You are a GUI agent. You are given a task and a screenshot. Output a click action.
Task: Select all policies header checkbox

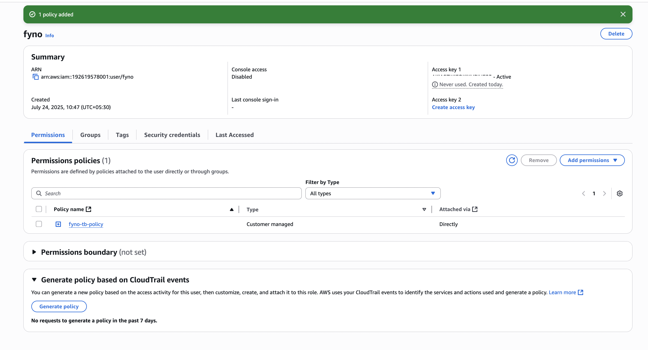[x=39, y=209]
